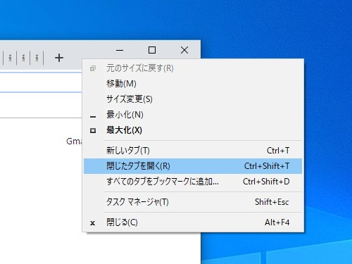Screen dimensions: 352x264
Task: Click the new tab plus button
Action: click(x=59, y=58)
